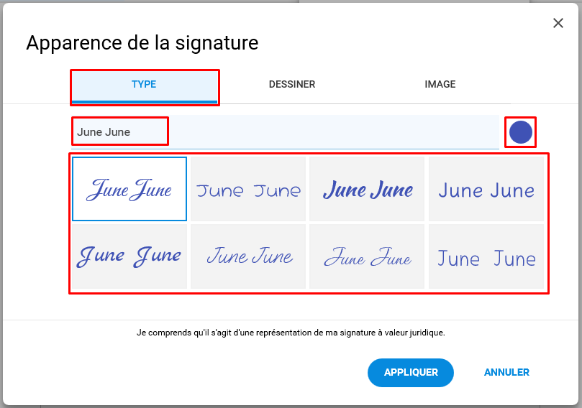This screenshot has height=408, width=582.
Task: Choose the first cursive signature style
Action: 129,189
